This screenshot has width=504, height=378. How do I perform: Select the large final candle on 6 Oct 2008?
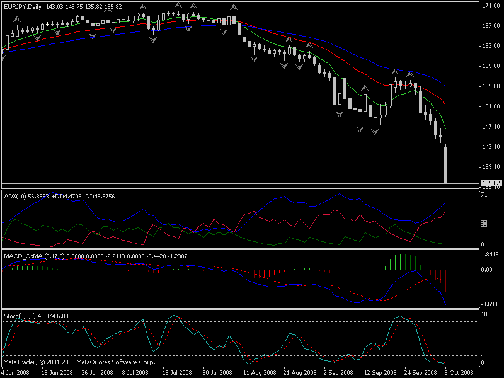(446, 165)
